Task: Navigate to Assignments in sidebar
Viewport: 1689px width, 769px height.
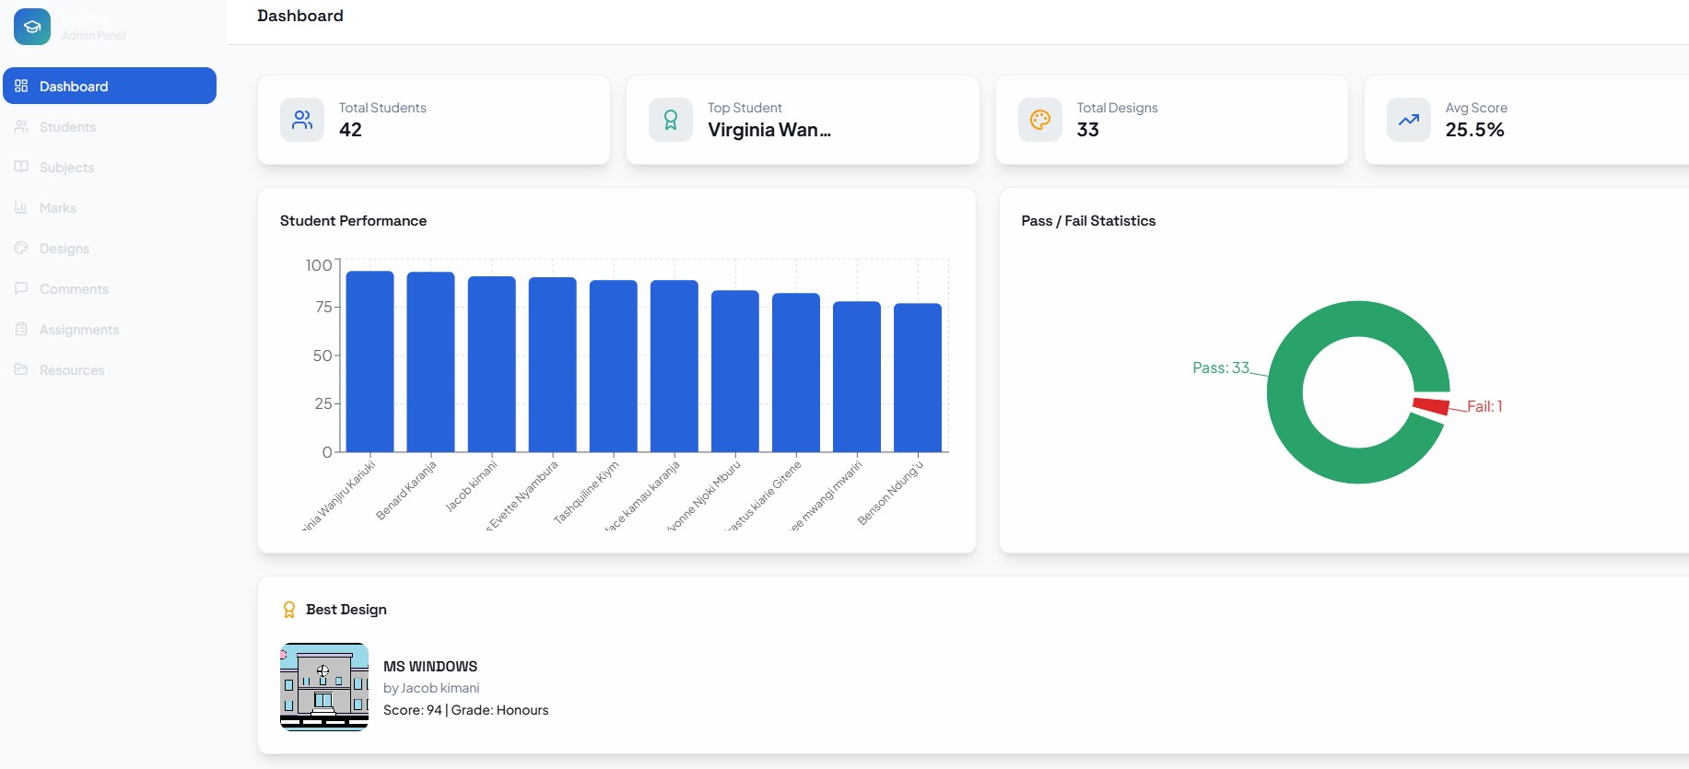Action: [x=78, y=330]
